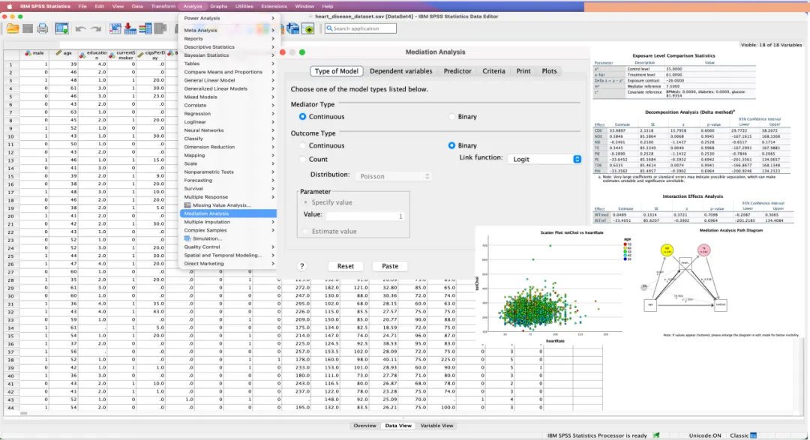Choose the Specify value parameter option
The height and width of the screenshot is (440, 810).
pos(306,202)
